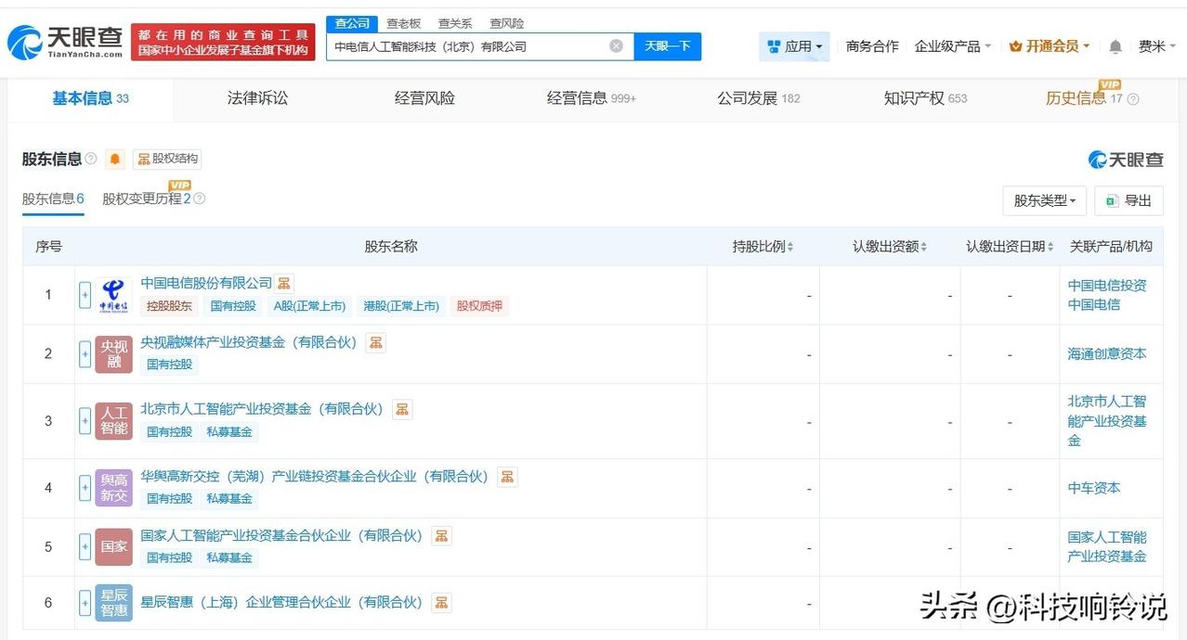Open related product 中车资本
Viewport: 1187px width, 640px height.
[1094, 488]
